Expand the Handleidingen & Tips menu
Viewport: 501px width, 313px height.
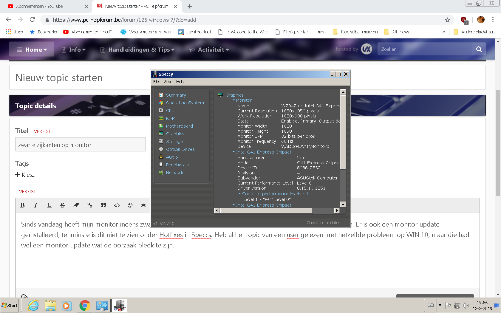coord(137,49)
